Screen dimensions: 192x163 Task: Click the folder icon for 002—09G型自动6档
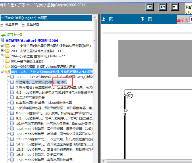click(x=7, y=66)
